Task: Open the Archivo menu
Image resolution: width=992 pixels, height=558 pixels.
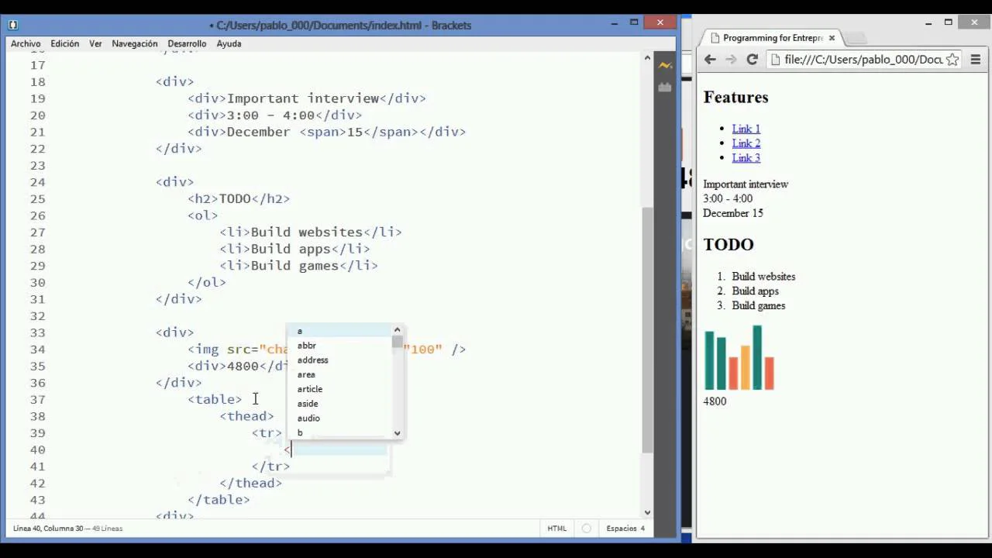Action: [x=26, y=44]
